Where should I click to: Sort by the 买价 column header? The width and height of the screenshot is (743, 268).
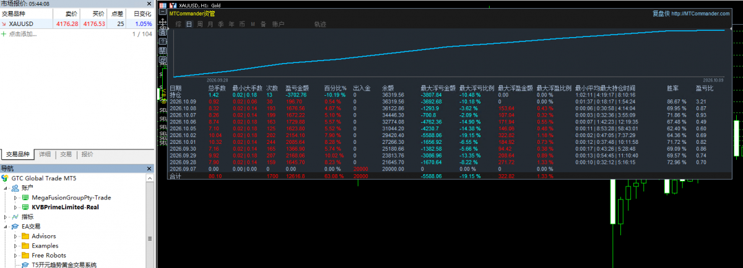point(93,13)
